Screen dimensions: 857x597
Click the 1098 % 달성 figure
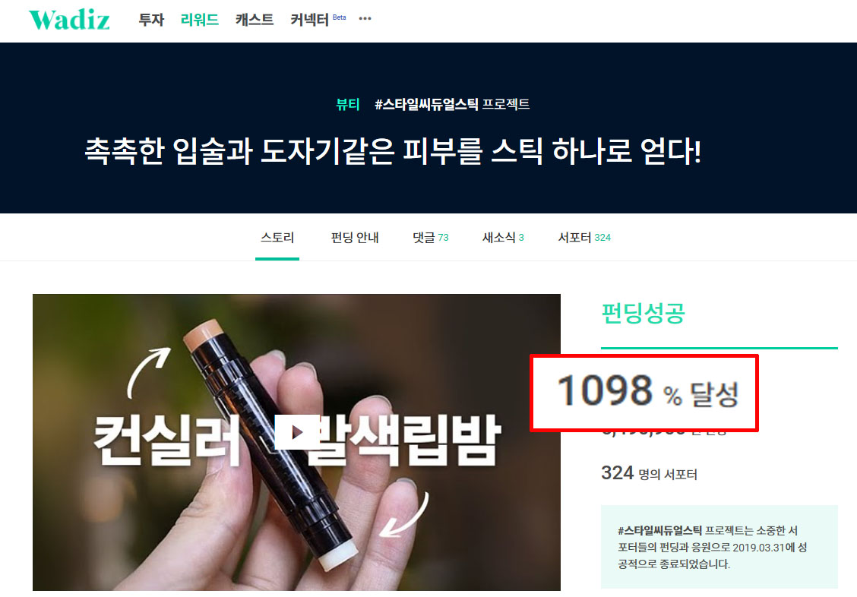coord(647,391)
